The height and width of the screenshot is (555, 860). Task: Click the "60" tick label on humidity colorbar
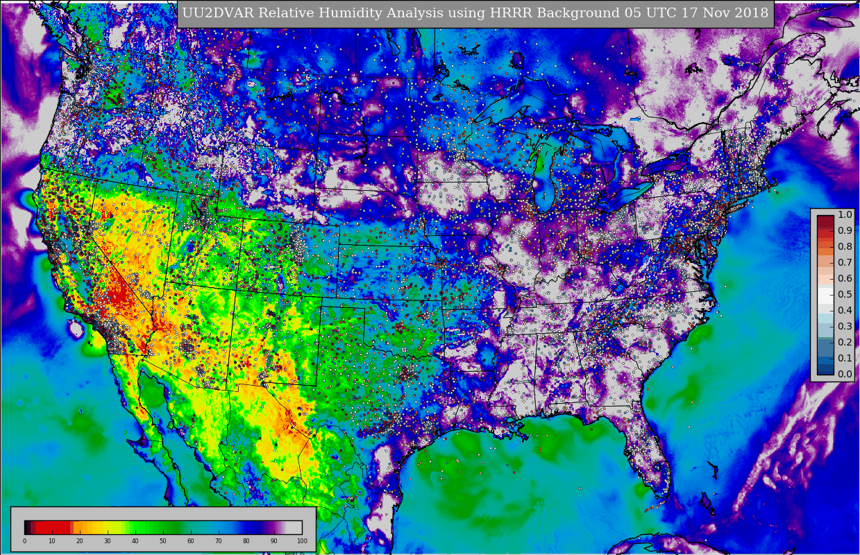(191, 541)
